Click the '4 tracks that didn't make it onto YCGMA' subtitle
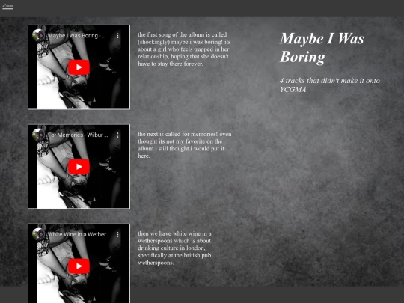This screenshot has width=404, height=303. [330, 85]
